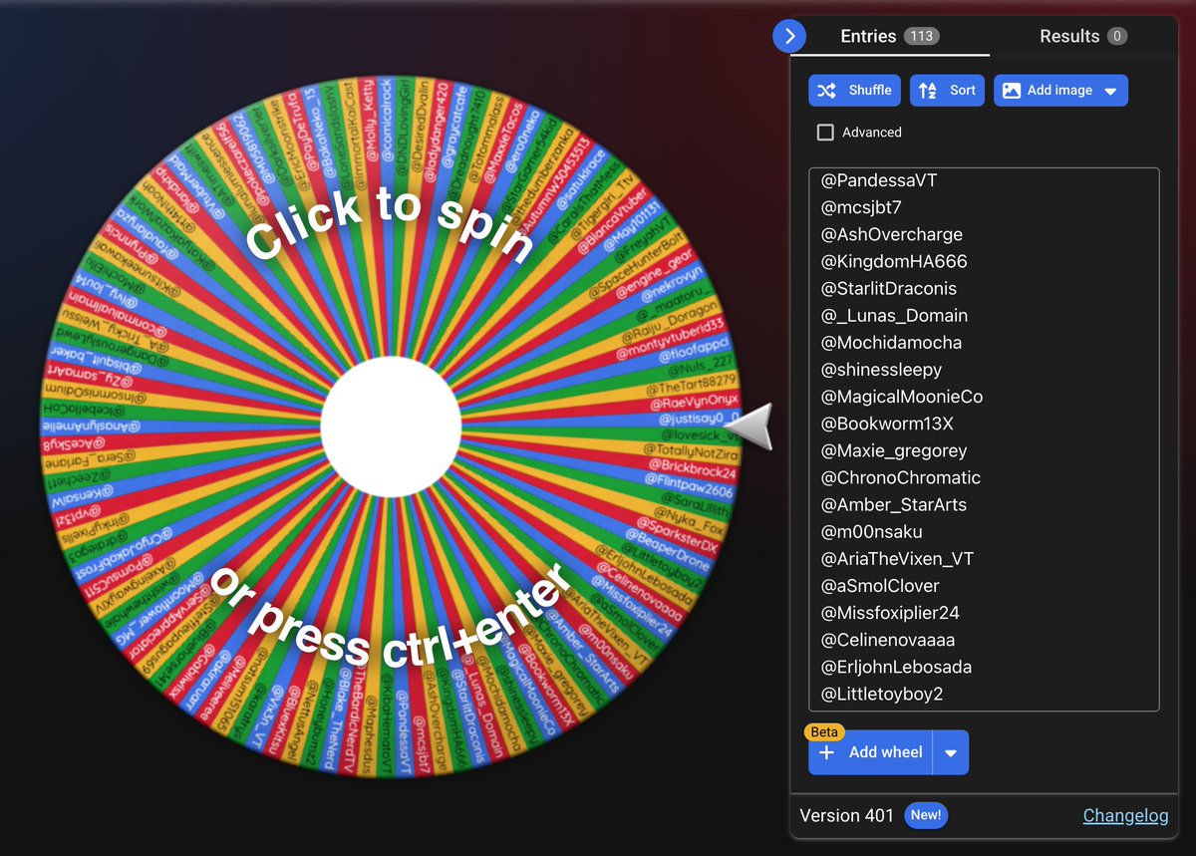
Task: Click the plus icon on Add wheel
Action: pos(825,752)
